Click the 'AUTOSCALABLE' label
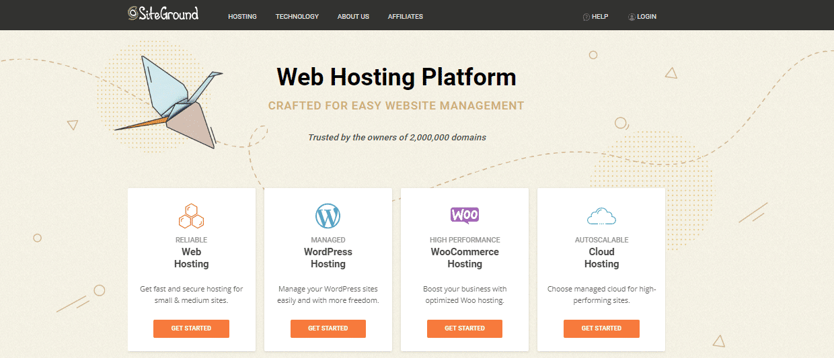The width and height of the screenshot is (834, 358). coord(601,240)
